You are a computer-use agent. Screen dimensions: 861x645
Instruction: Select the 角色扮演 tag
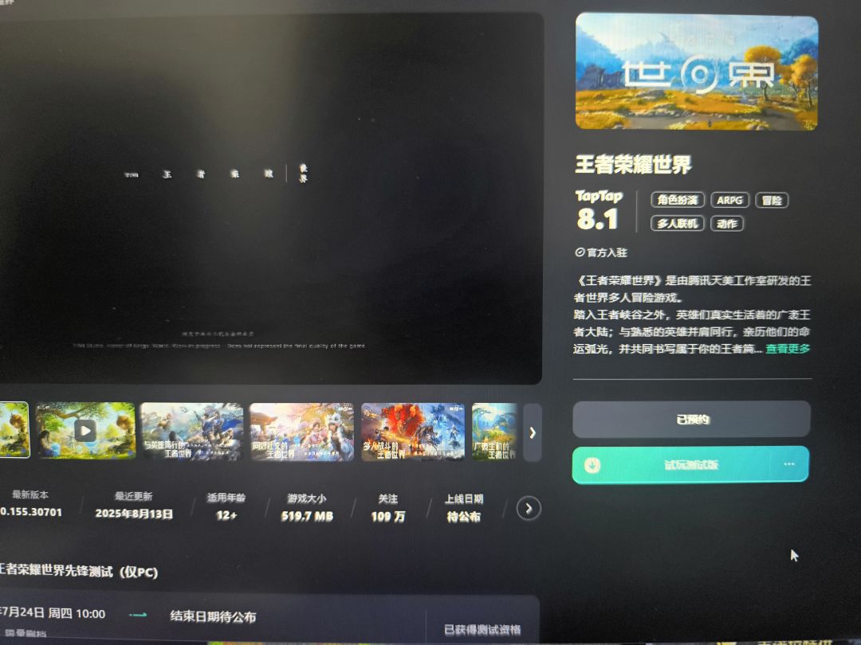pyautogui.click(x=677, y=200)
